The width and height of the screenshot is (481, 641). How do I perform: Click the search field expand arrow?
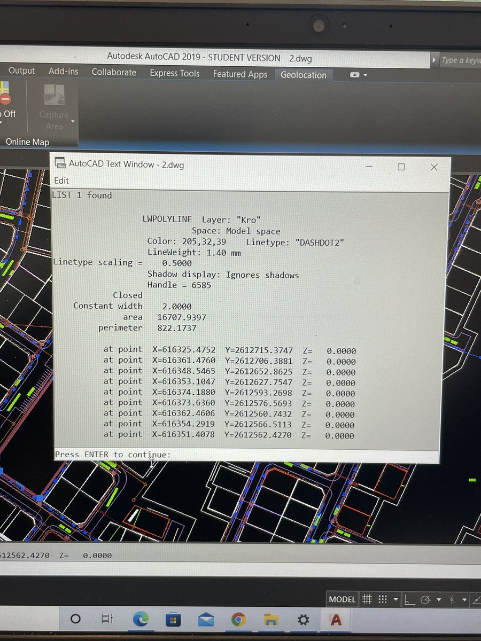point(434,60)
